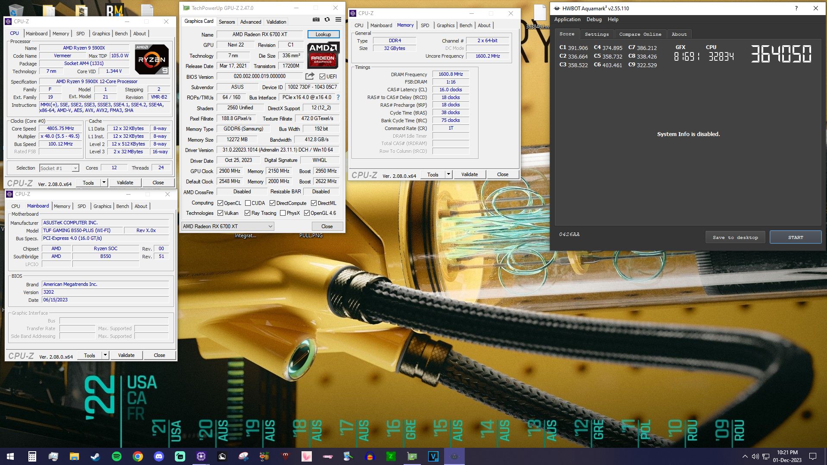The width and height of the screenshot is (827, 465).
Task: Click the Close button in GPU-Z
Action: click(327, 226)
